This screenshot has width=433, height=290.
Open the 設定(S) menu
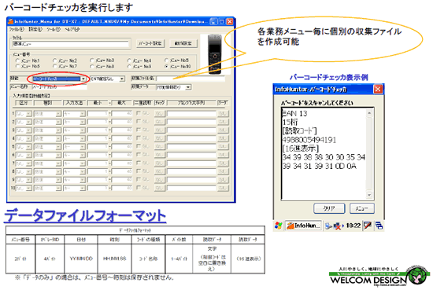(x=35, y=30)
